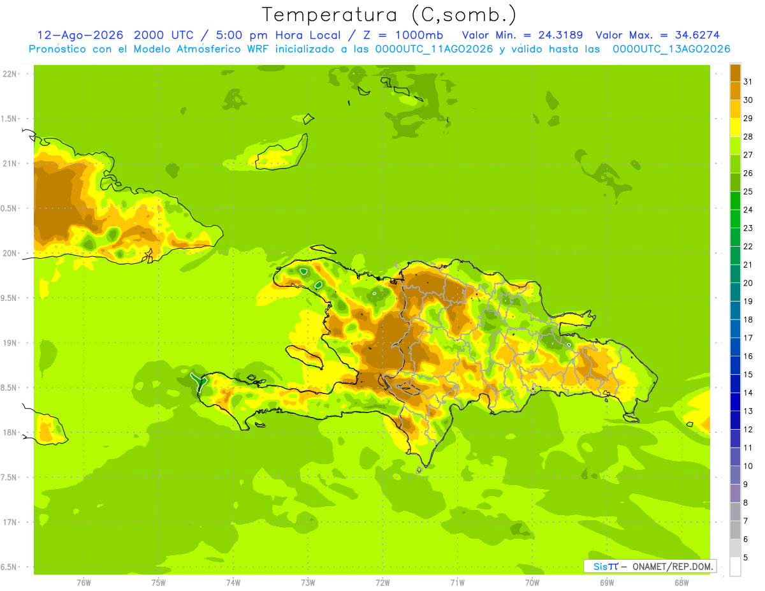Click the '17N' latitude axis label

(x=10, y=522)
